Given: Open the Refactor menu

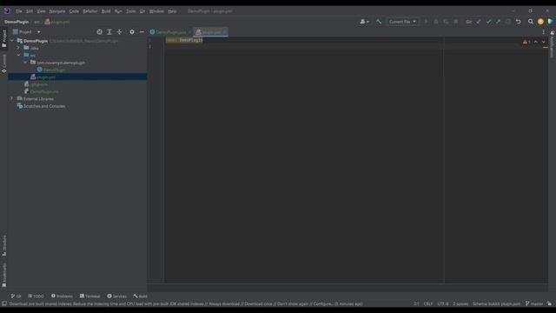Looking at the screenshot, I should coord(90,11).
